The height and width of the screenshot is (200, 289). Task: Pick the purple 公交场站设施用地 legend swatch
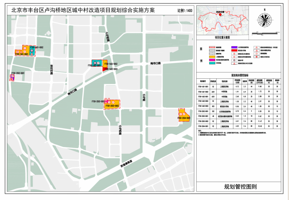[x=234, y=47]
